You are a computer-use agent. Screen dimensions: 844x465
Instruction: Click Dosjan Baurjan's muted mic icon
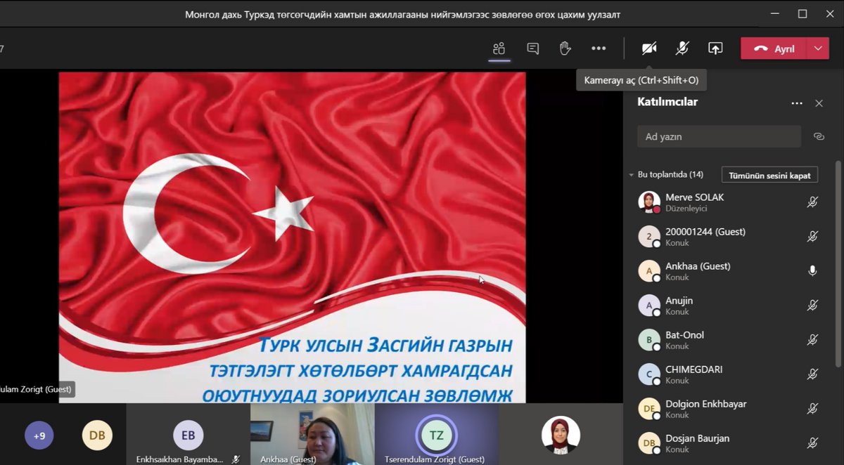[x=812, y=443]
